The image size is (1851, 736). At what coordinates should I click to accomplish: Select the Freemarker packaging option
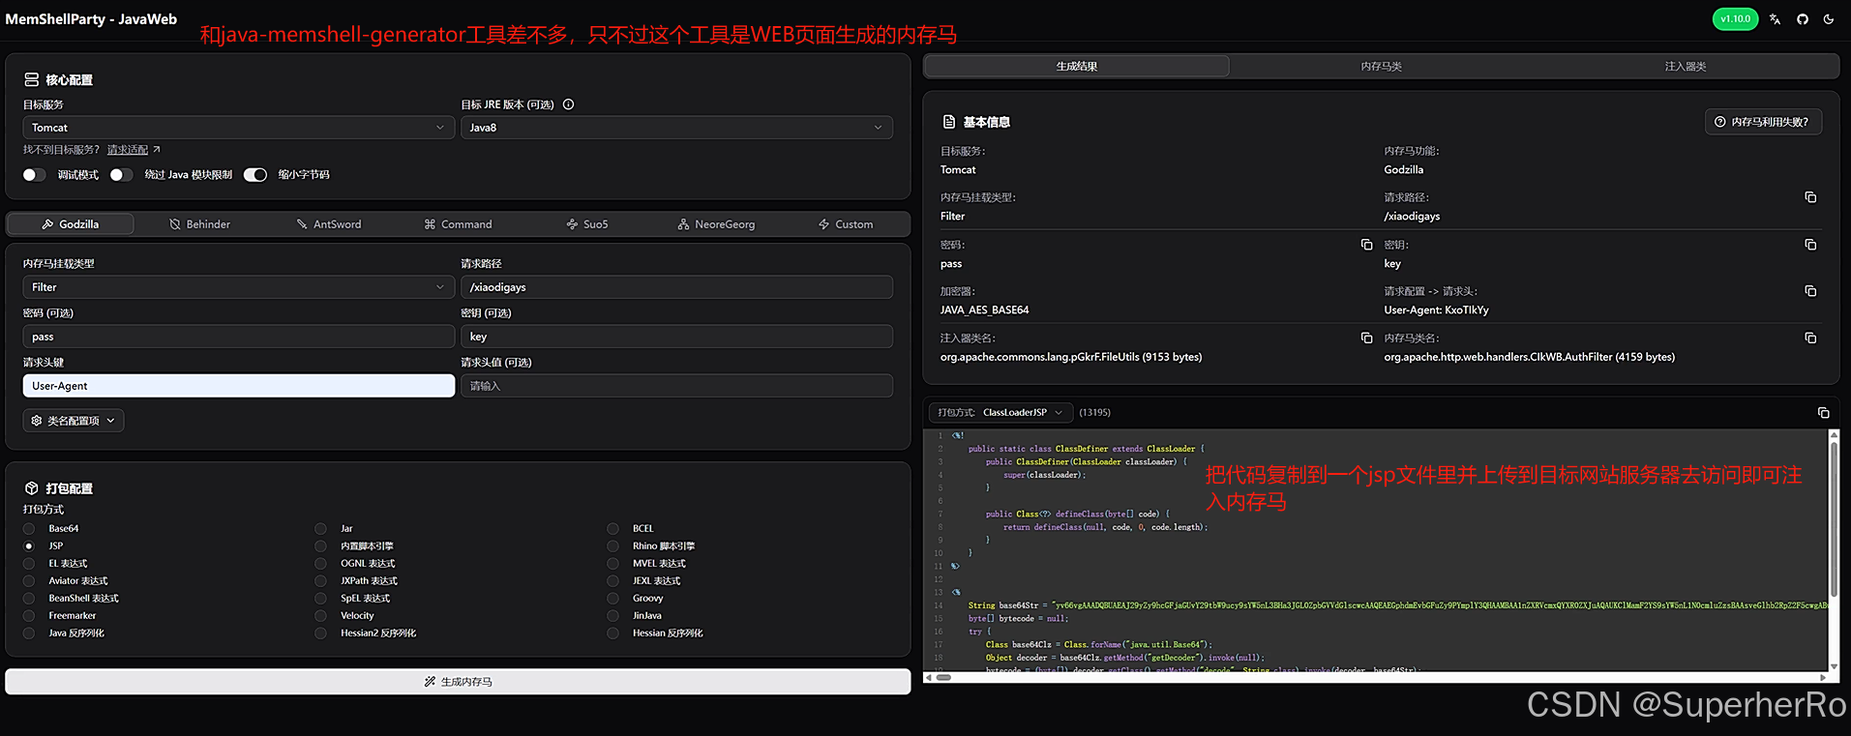(29, 616)
